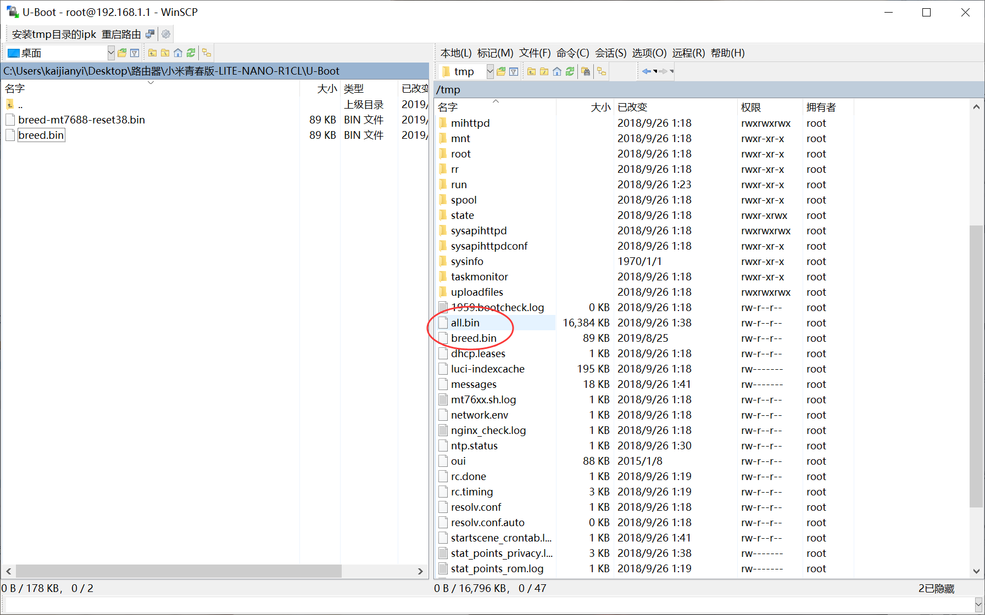985x615 pixels.
Task: Click the remote scrollbar down arrow
Action: coord(976,571)
